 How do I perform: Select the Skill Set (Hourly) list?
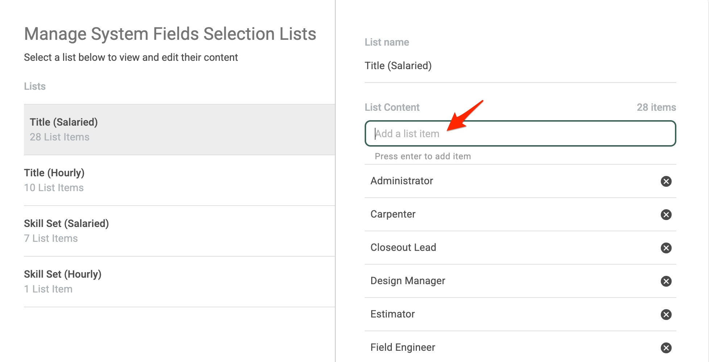click(x=179, y=282)
